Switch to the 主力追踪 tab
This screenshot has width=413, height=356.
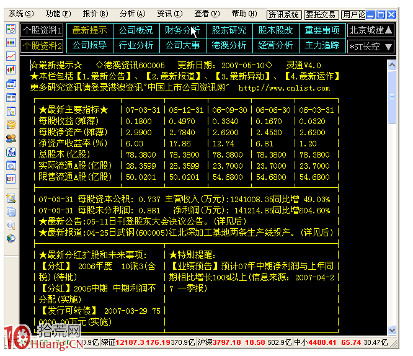pyautogui.click(x=322, y=45)
